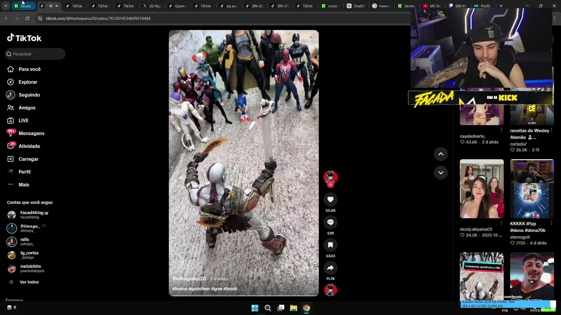Switch to the facada Kick tab
Image resolution: width=561 pixels, height=315 pixels.
tap(24, 6)
